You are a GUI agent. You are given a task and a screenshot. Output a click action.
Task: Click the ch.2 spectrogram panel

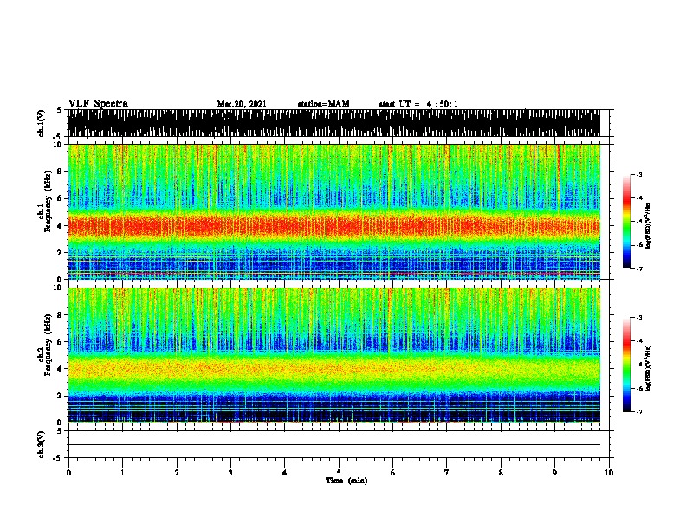click(x=334, y=355)
